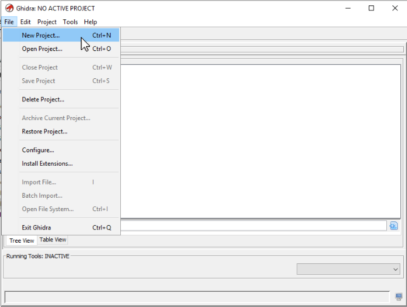Screen dimensions: 407x307
Task: Click the tree filter text field
Action: [253, 226]
